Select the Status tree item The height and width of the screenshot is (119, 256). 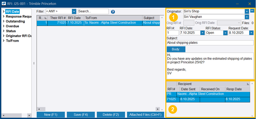tap(11, 31)
